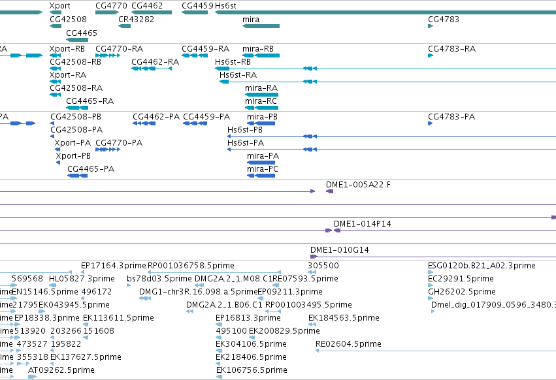This screenshot has height=380, width=556.
Task: Select the EP16813.3prime feature
Action: (219, 325)
